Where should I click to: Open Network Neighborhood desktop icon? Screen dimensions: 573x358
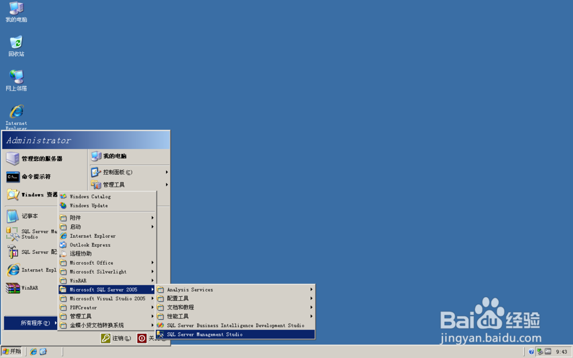point(16,81)
